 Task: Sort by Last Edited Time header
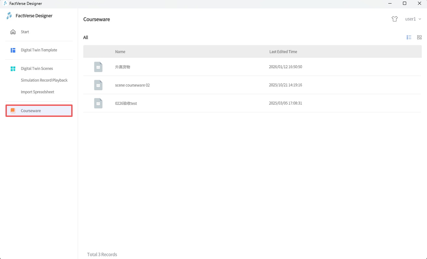283,52
